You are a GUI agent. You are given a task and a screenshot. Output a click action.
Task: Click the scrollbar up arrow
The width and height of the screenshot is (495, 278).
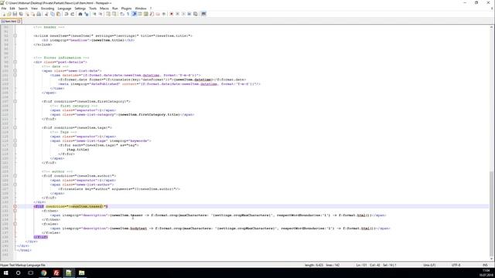pyautogui.click(x=492, y=28)
